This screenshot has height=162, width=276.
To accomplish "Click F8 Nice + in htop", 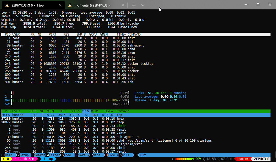I will point(111,155).
